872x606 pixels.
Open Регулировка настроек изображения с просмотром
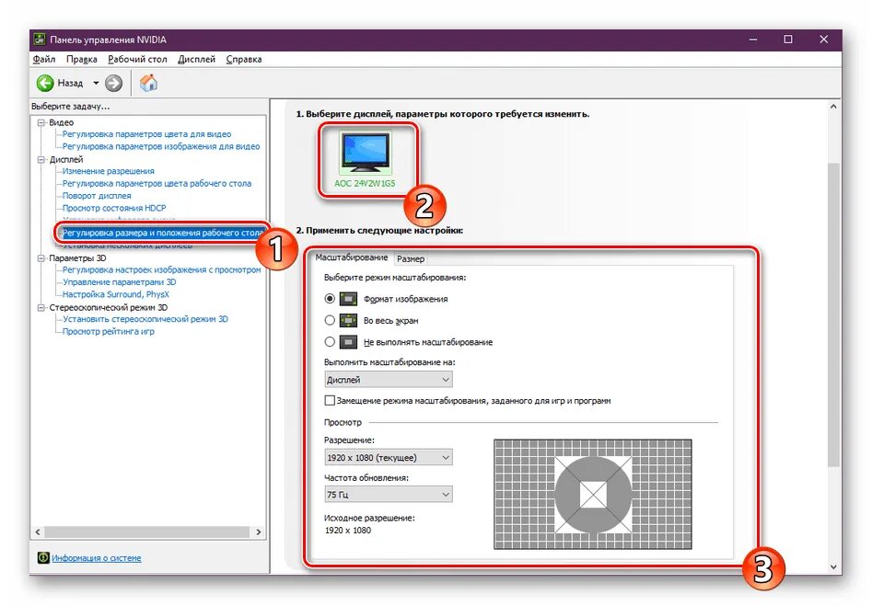(x=161, y=270)
